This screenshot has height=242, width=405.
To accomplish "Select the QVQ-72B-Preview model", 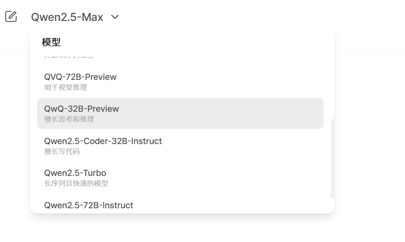I will tap(80, 77).
